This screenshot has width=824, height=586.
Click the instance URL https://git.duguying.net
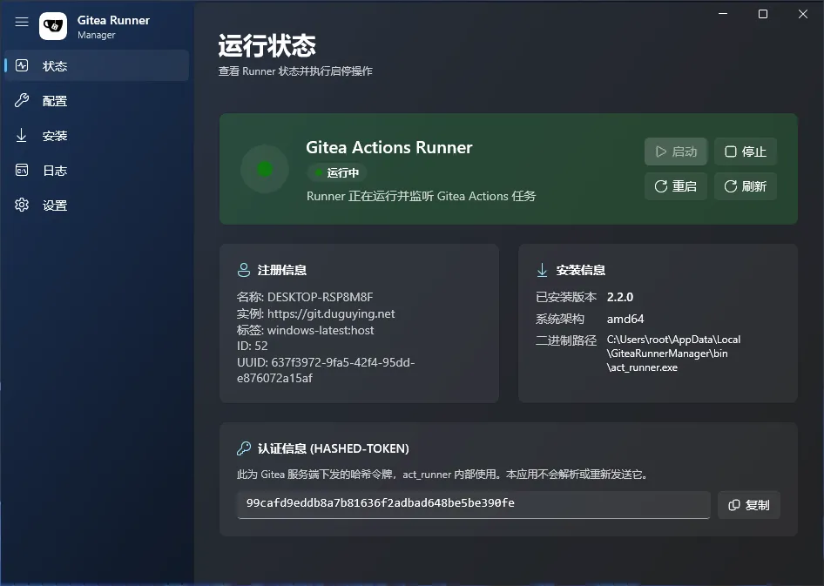coord(331,314)
